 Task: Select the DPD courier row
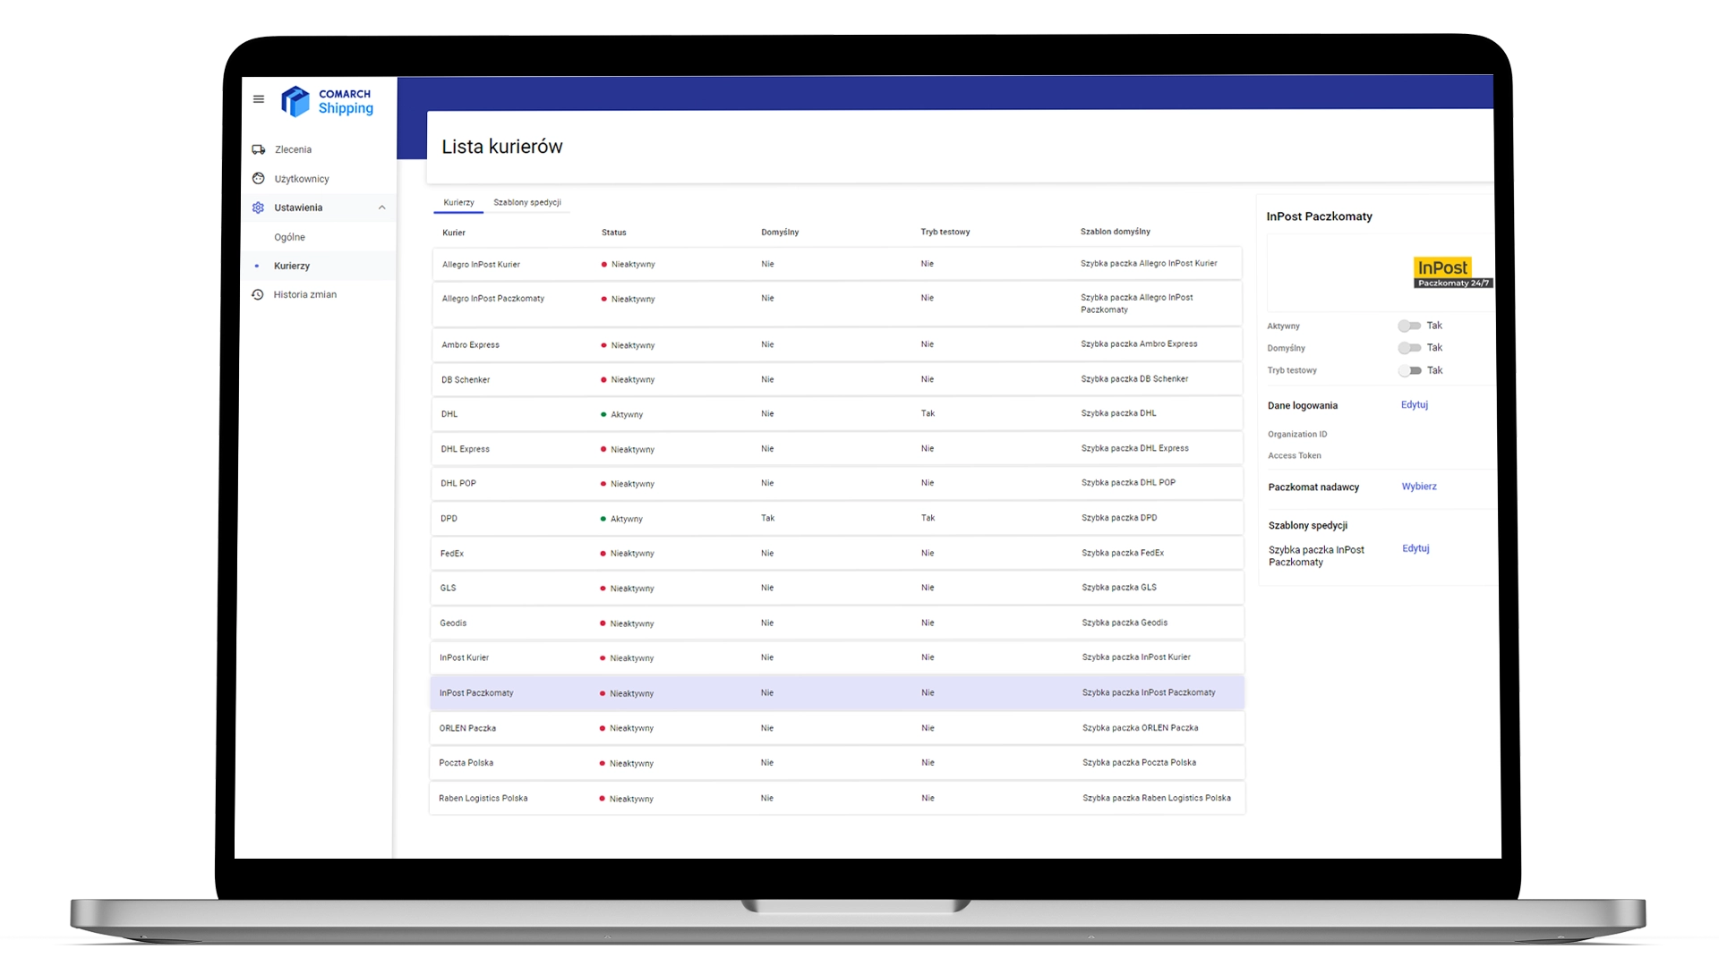837,518
